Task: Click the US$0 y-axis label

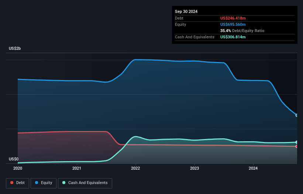Action: click(14, 159)
